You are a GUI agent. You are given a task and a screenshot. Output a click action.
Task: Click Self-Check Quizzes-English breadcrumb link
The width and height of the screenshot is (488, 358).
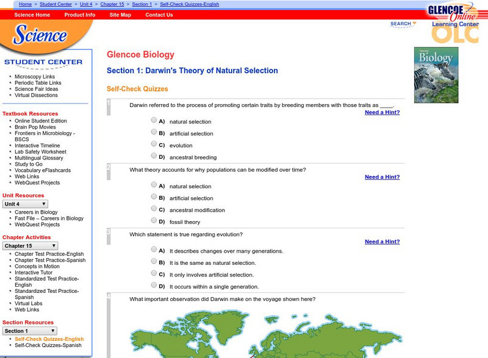coord(190,4)
